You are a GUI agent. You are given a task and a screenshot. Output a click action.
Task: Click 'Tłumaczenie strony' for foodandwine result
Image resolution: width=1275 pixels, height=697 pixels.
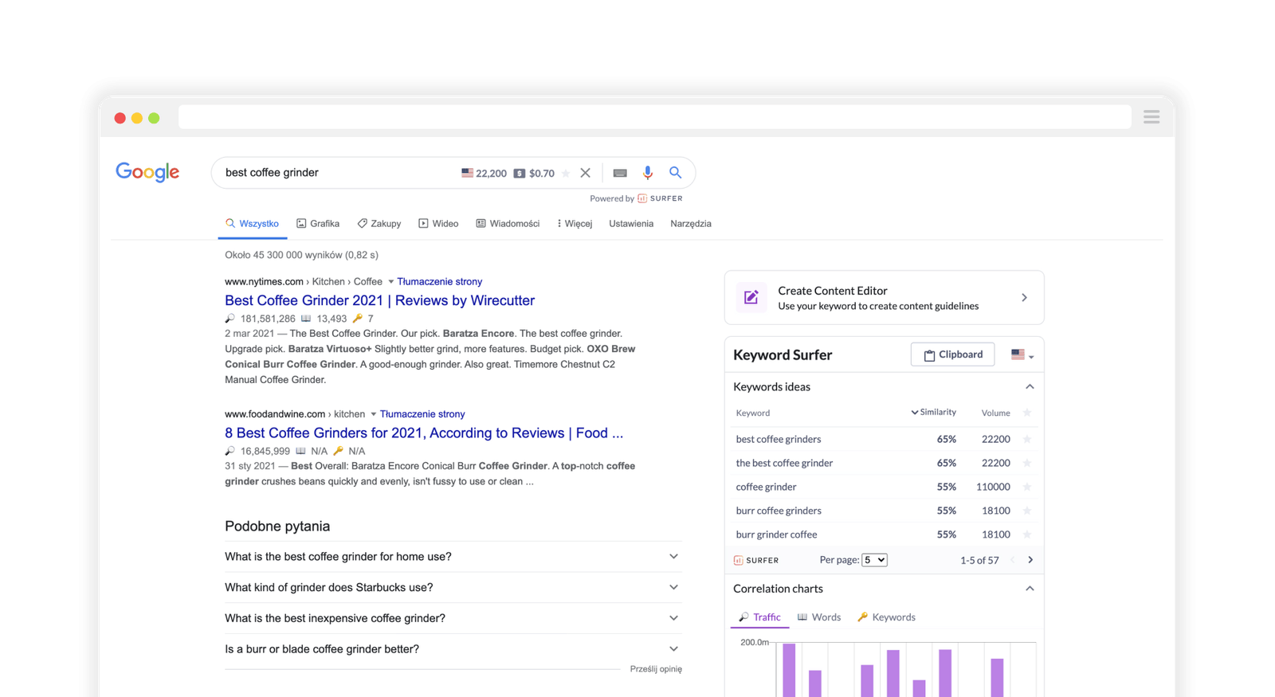(x=422, y=414)
